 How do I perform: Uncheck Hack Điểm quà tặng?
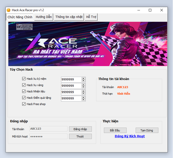24,98
